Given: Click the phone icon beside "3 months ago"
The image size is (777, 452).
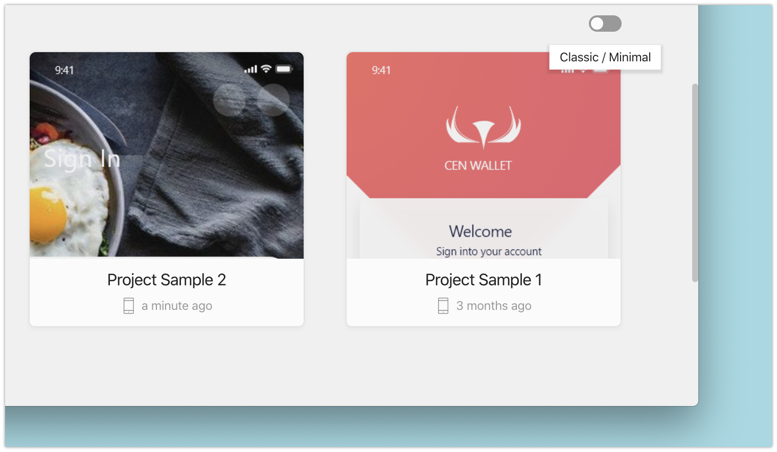Looking at the screenshot, I should tap(443, 306).
